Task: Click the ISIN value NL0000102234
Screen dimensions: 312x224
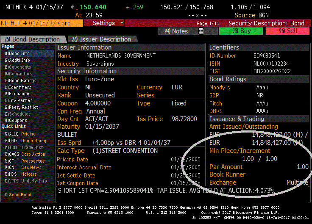Action: click(x=271, y=64)
